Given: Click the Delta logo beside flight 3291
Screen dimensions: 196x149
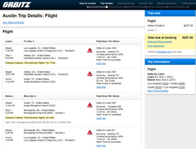Looking at the screenshot, I should 90,105.
